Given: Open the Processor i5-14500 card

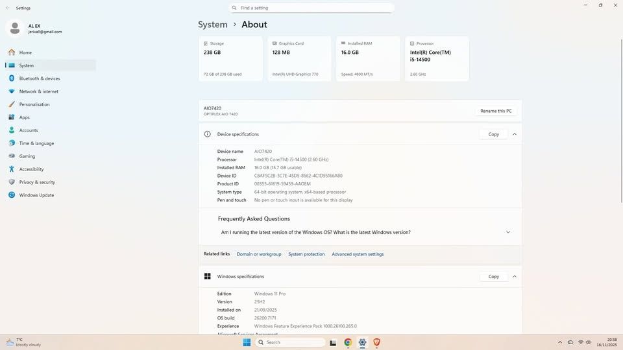Looking at the screenshot, I should tap(437, 59).
